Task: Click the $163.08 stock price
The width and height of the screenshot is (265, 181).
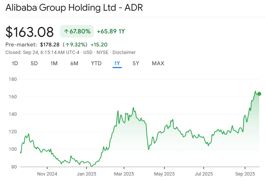Action: [30, 32]
